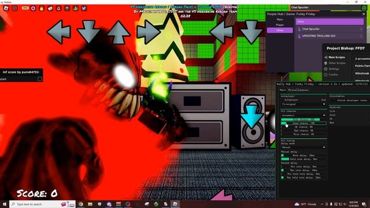Image resolution: width=370 pixels, height=208 pixels.
Task: Select the Player tab in Purple Hub
Action: pos(280,25)
